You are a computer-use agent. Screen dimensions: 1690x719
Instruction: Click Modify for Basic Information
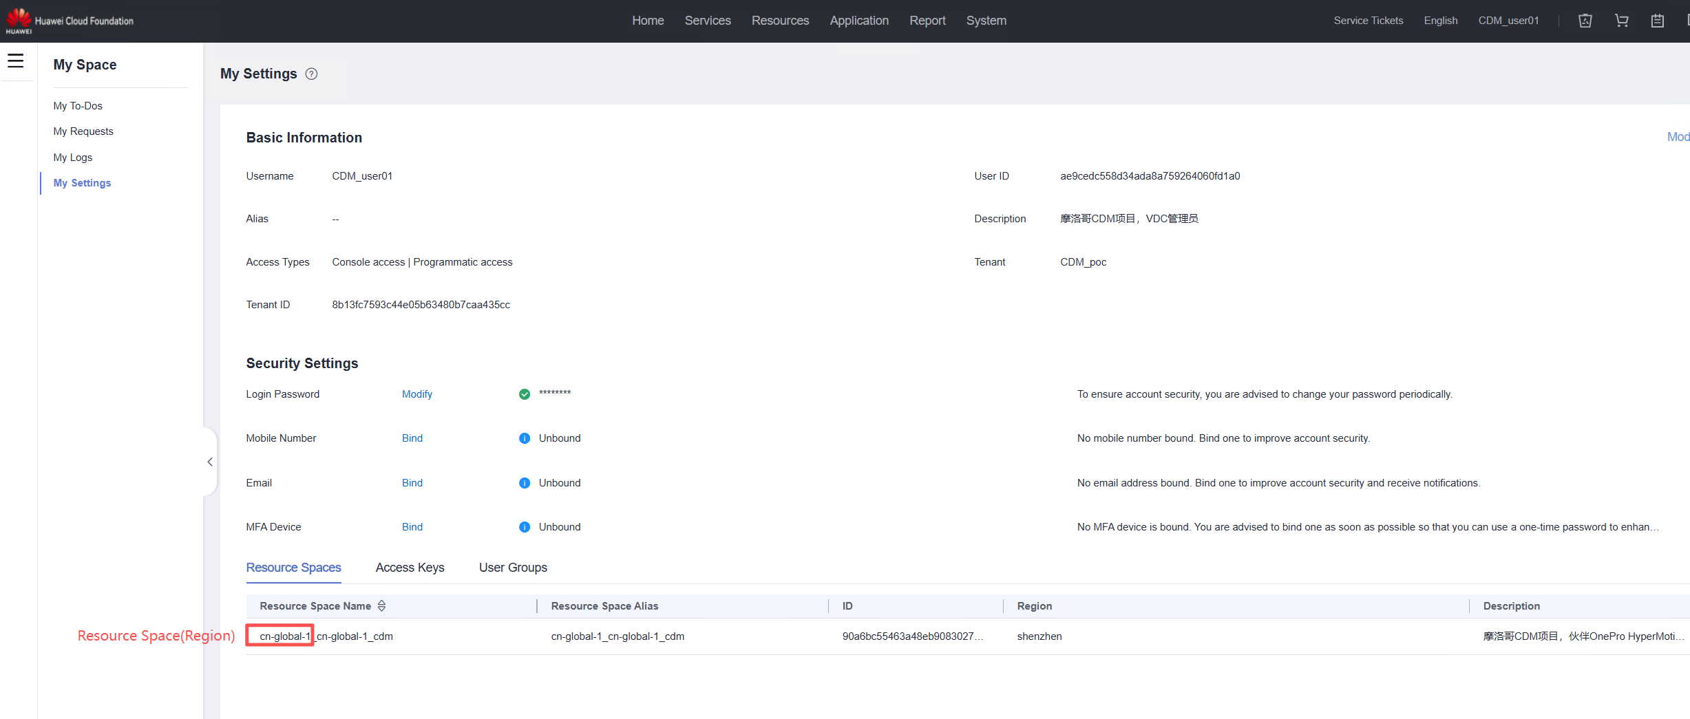click(1678, 137)
